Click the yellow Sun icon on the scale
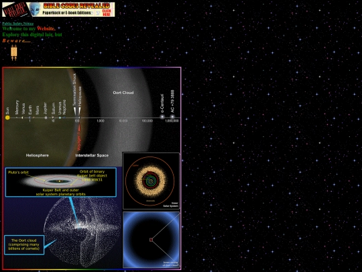This screenshot has height=272, width=362. (7, 118)
